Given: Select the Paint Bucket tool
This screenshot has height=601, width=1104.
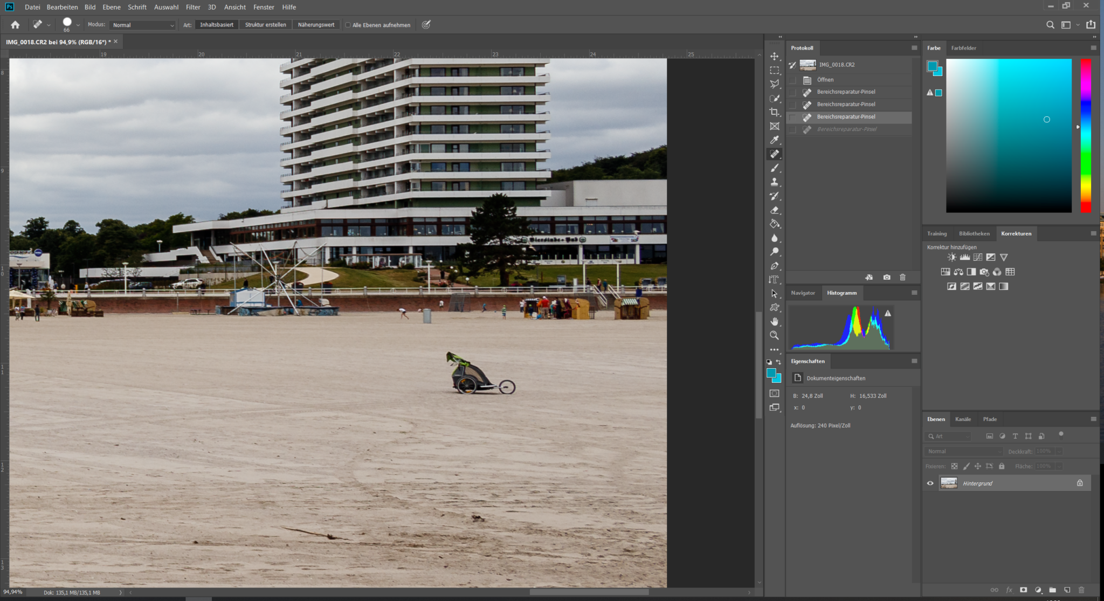Looking at the screenshot, I should 775,224.
